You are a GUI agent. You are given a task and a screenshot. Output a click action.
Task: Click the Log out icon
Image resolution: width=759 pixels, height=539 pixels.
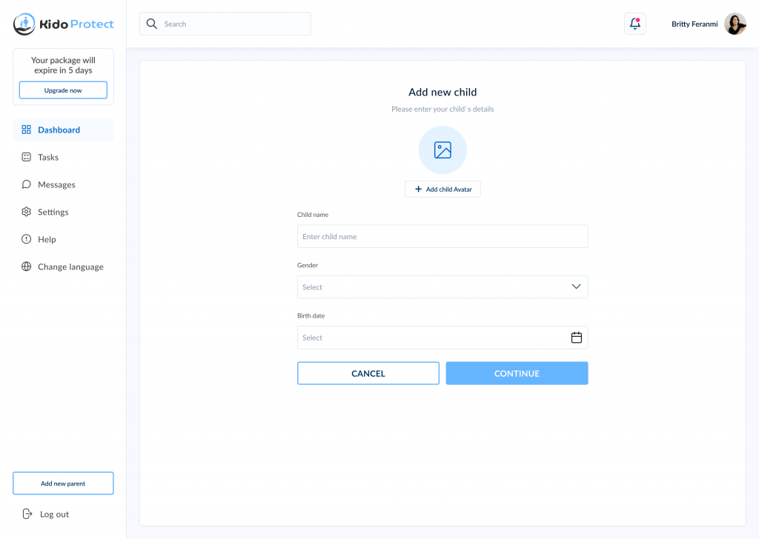point(27,514)
